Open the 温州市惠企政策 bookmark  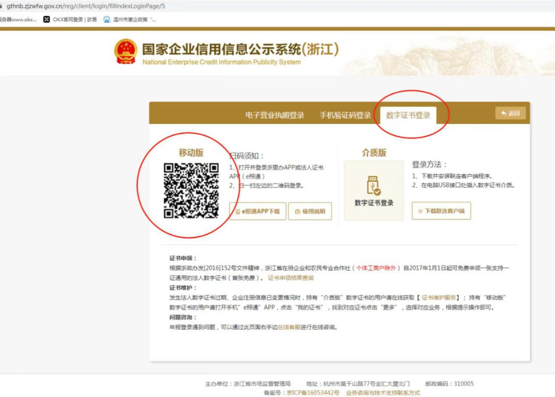click(x=130, y=20)
